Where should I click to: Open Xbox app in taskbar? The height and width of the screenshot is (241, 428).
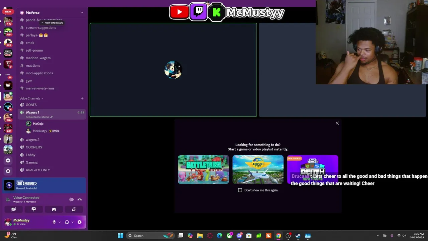click(x=229, y=236)
